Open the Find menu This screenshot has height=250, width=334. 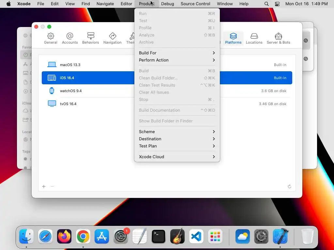coord(86,4)
